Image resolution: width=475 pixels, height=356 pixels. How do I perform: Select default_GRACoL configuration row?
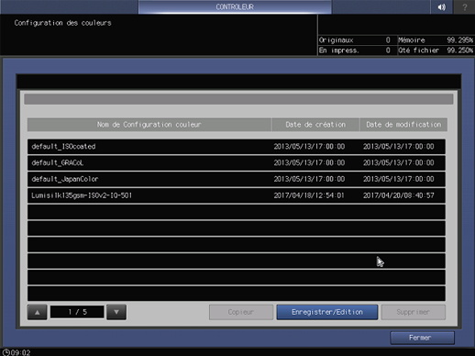click(x=237, y=162)
